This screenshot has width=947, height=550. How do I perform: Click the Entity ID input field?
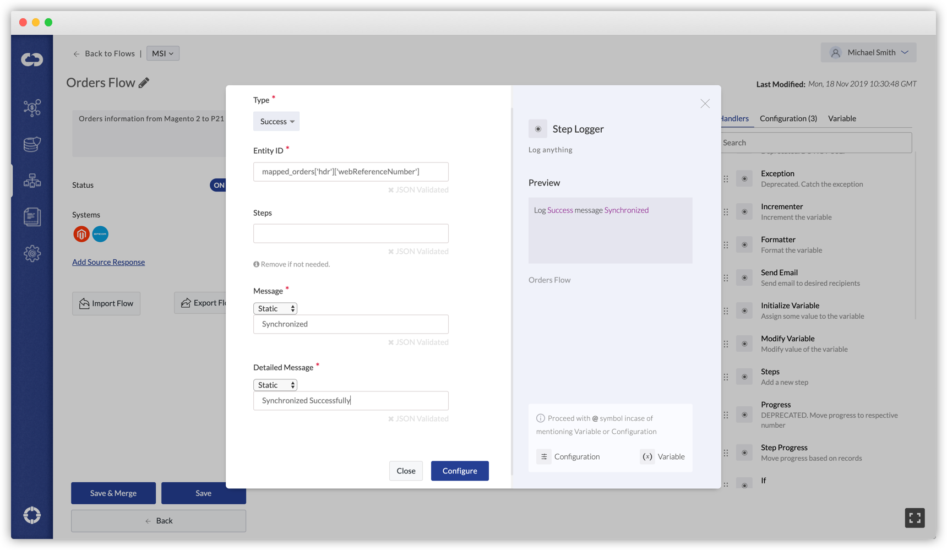pyautogui.click(x=351, y=172)
